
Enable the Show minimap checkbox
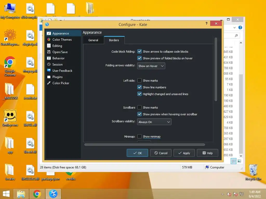pos(139,136)
